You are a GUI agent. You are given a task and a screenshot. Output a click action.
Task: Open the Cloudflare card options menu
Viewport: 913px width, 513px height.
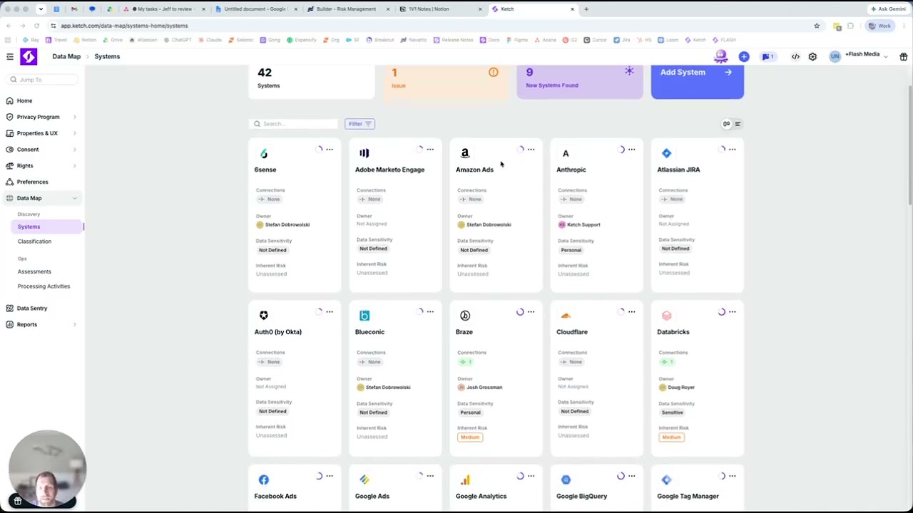[631, 312]
